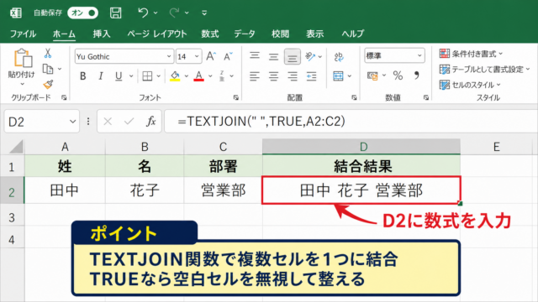The height and width of the screenshot is (302, 538).
Task: Select column D header
Action: (x=361, y=147)
